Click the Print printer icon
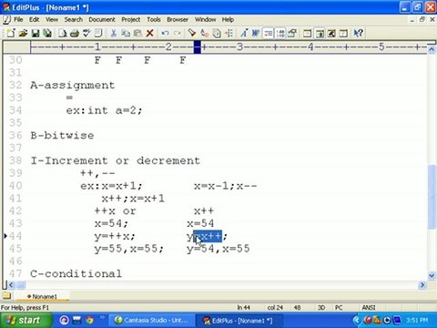Image resolution: width=437 pixels, height=328 pixels. [75, 33]
